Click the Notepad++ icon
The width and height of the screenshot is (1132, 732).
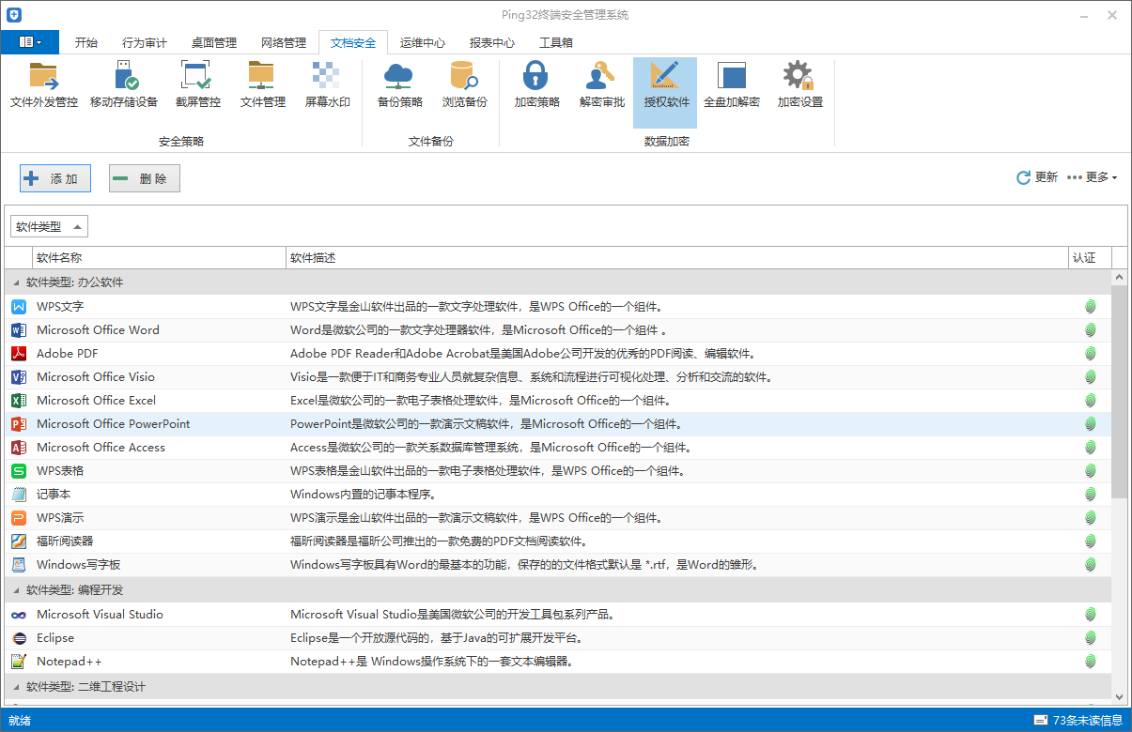pos(18,662)
